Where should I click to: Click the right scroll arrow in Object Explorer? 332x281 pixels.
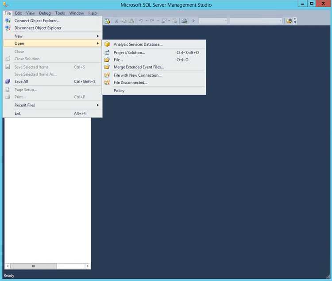pos(88,266)
